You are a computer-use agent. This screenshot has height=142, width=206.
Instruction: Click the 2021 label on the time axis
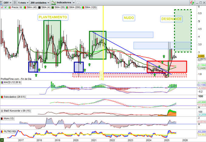(x=94, y=140)
